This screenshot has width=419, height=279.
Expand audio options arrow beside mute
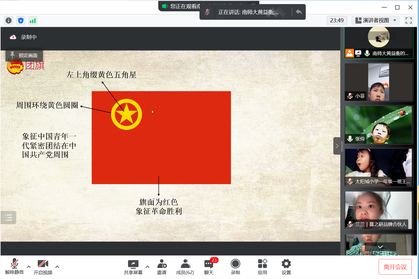tap(29, 267)
